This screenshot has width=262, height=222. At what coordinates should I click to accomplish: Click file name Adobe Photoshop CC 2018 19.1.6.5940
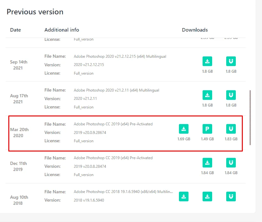123,192
